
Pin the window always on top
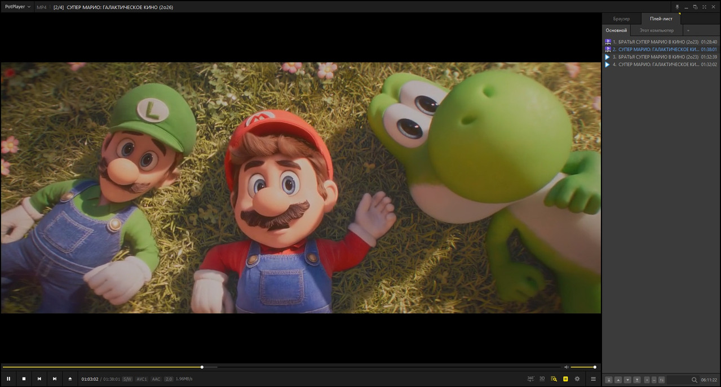[678, 7]
